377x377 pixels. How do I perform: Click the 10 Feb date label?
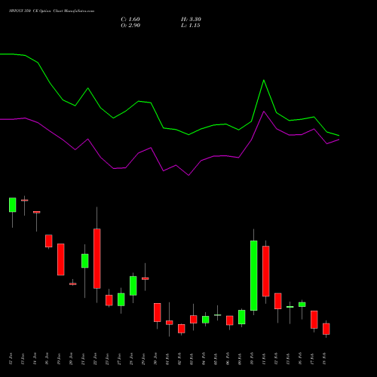[x=252, y=359]
